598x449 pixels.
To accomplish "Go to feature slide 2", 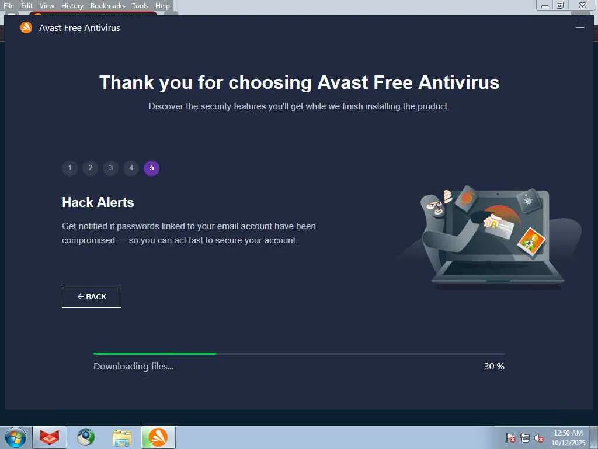I will (91, 168).
